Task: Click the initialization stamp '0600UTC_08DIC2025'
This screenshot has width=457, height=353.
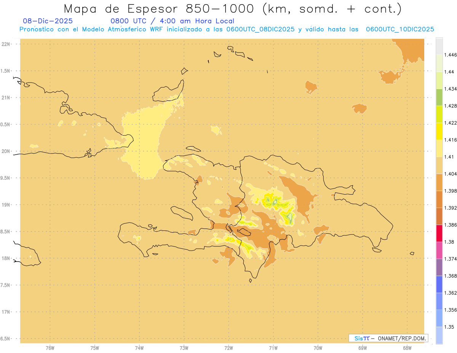Action: pyautogui.click(x=260, y=29)
